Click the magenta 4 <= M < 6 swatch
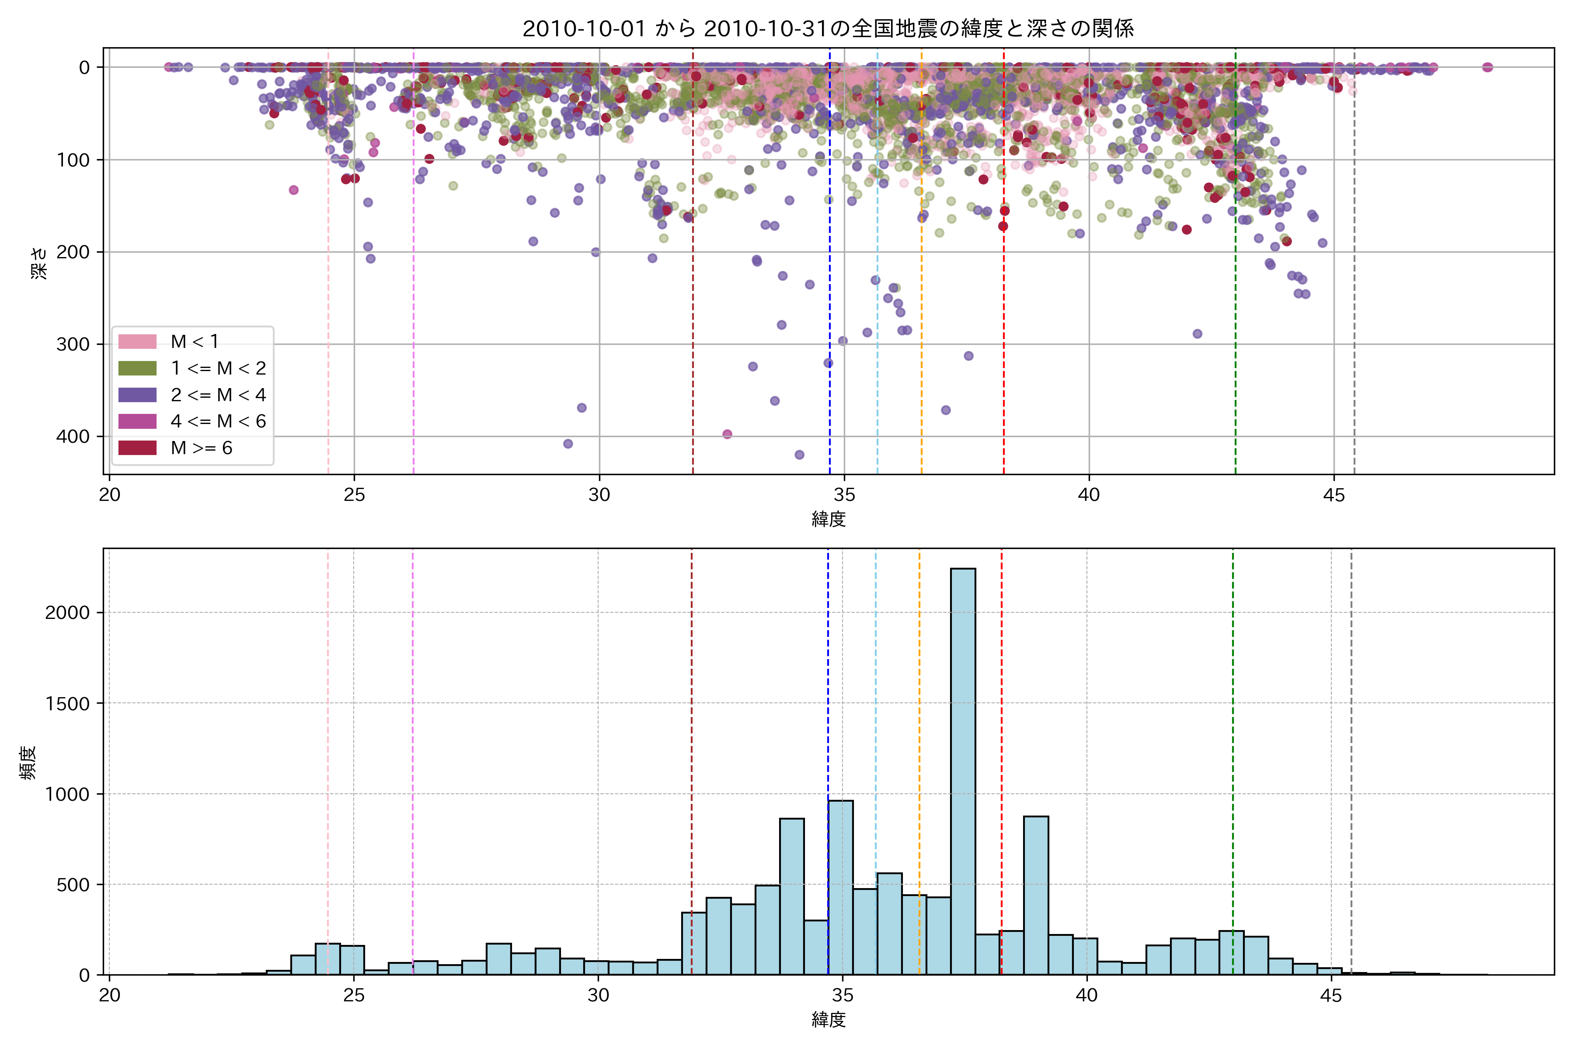 (137, 421)
